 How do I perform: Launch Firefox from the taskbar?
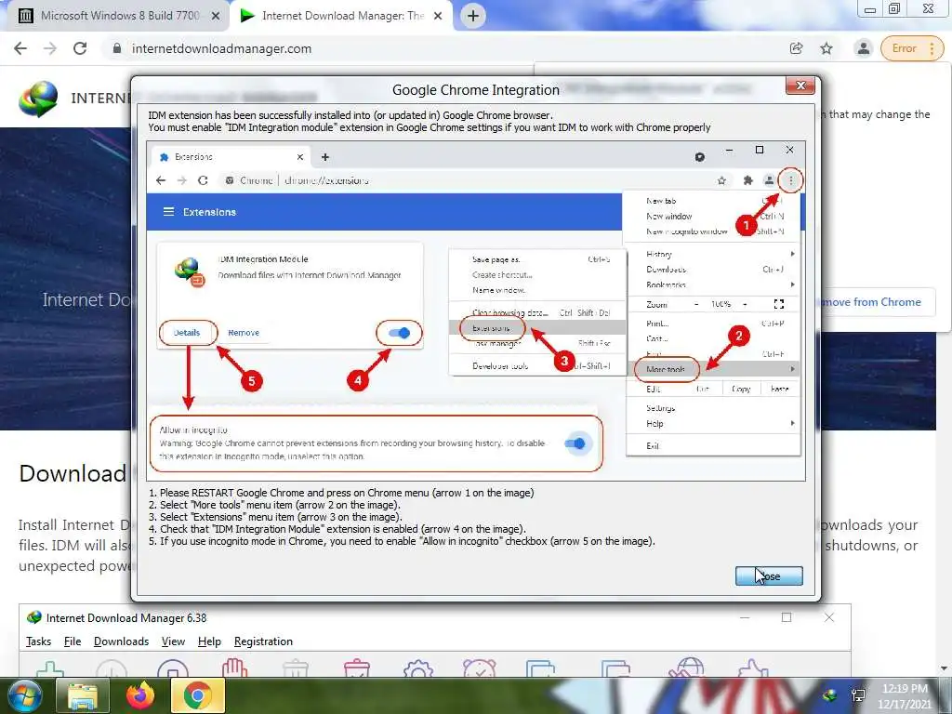pyautogui.click(x=140, y=695)
